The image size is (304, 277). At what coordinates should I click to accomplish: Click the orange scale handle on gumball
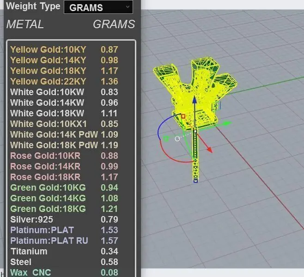click(183, 116)
